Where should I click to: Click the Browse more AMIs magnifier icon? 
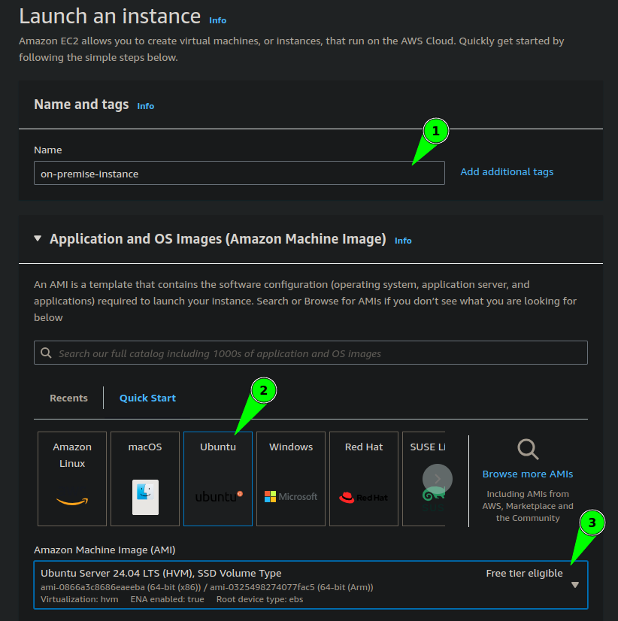[528, 449]
